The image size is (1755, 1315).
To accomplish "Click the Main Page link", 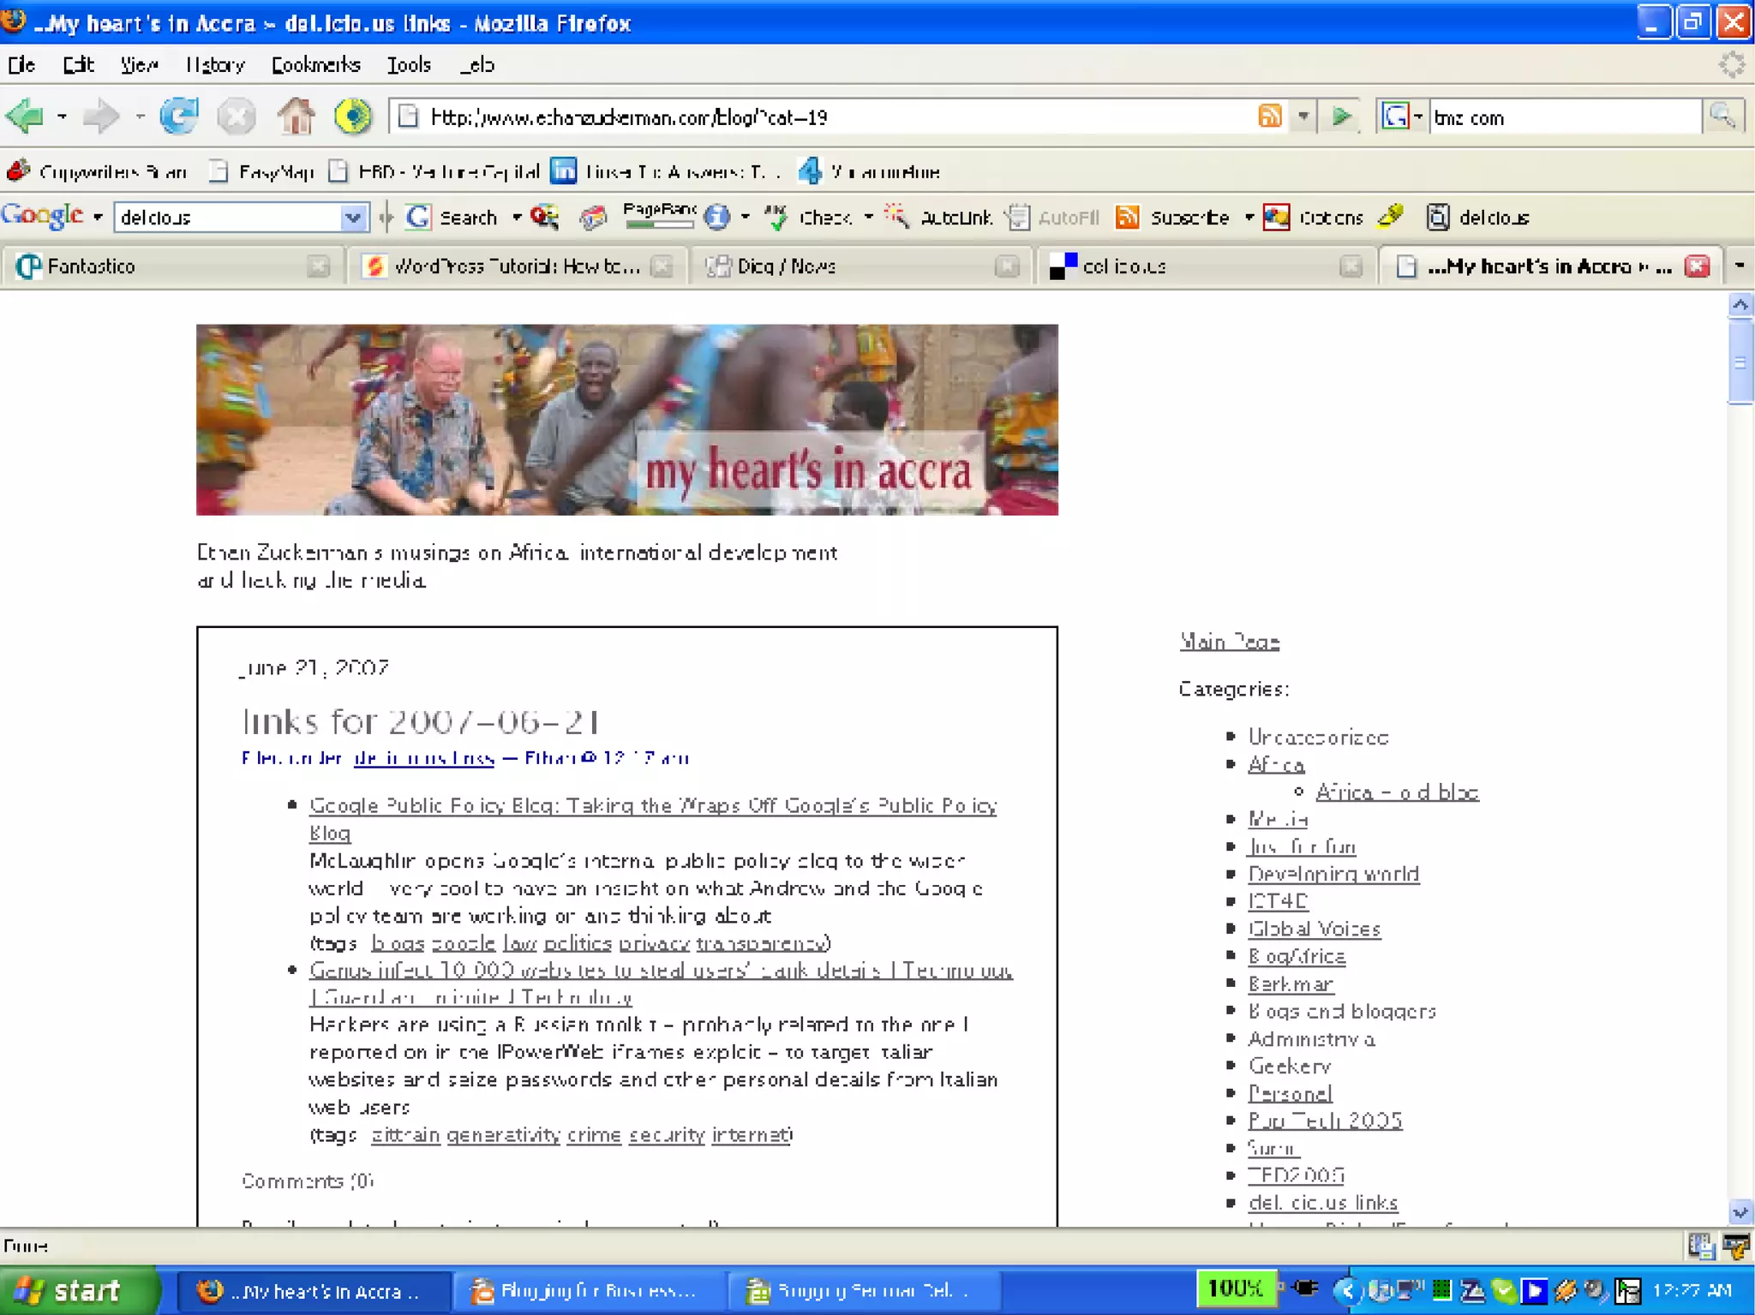I will pos(1229,641).
